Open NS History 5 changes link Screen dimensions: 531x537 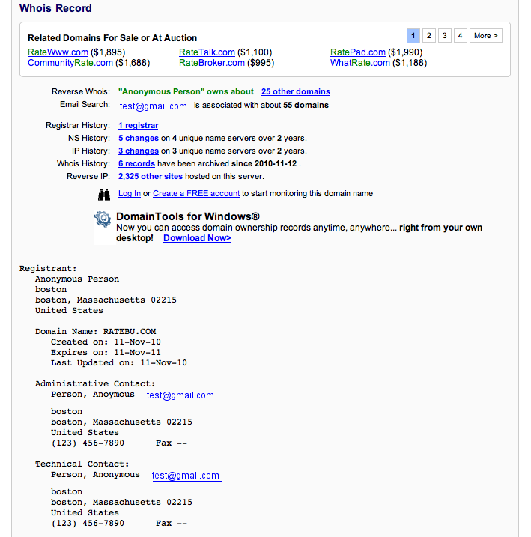pyautogui.click(x=139, y=138)
